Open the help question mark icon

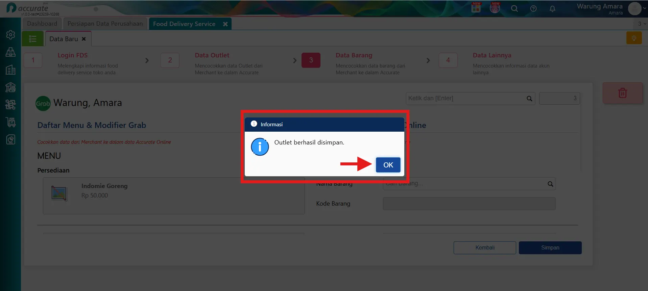pos(533,9)
